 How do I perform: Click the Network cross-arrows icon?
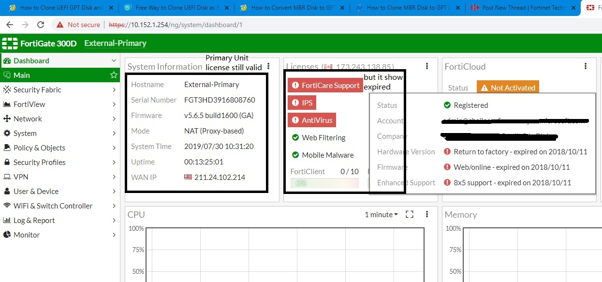coord(7,119)
